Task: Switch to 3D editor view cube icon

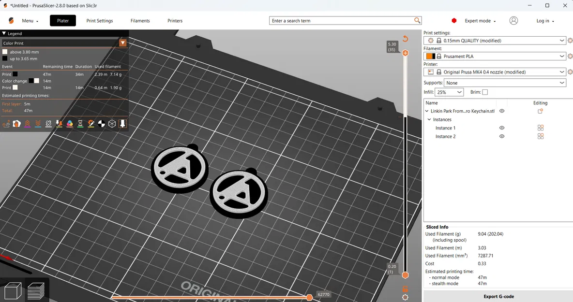Action: (13, 291)
